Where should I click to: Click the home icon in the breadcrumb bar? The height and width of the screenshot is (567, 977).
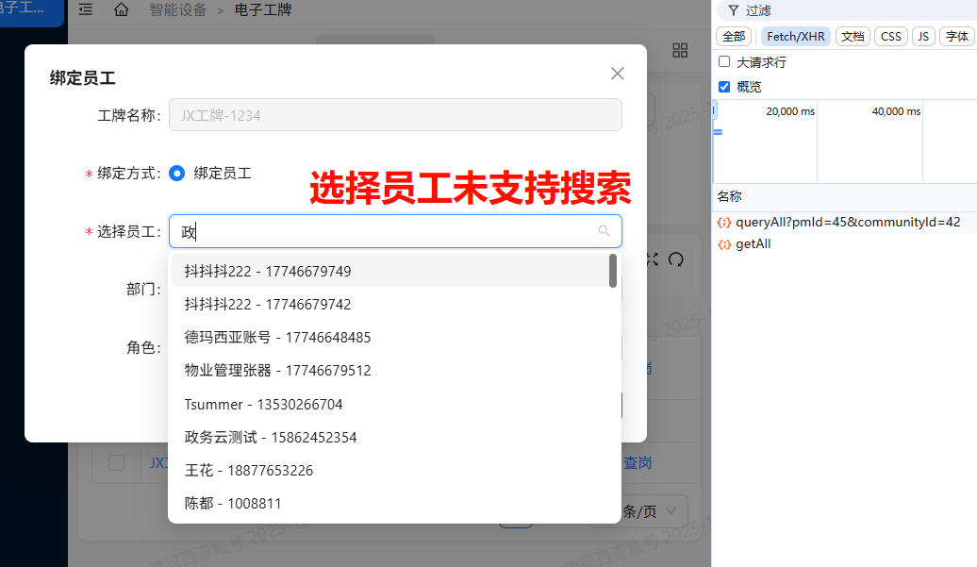point(120,10)
